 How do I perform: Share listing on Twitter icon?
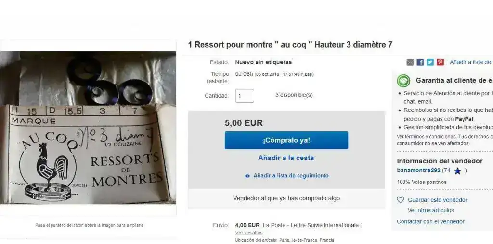(430, 62)
